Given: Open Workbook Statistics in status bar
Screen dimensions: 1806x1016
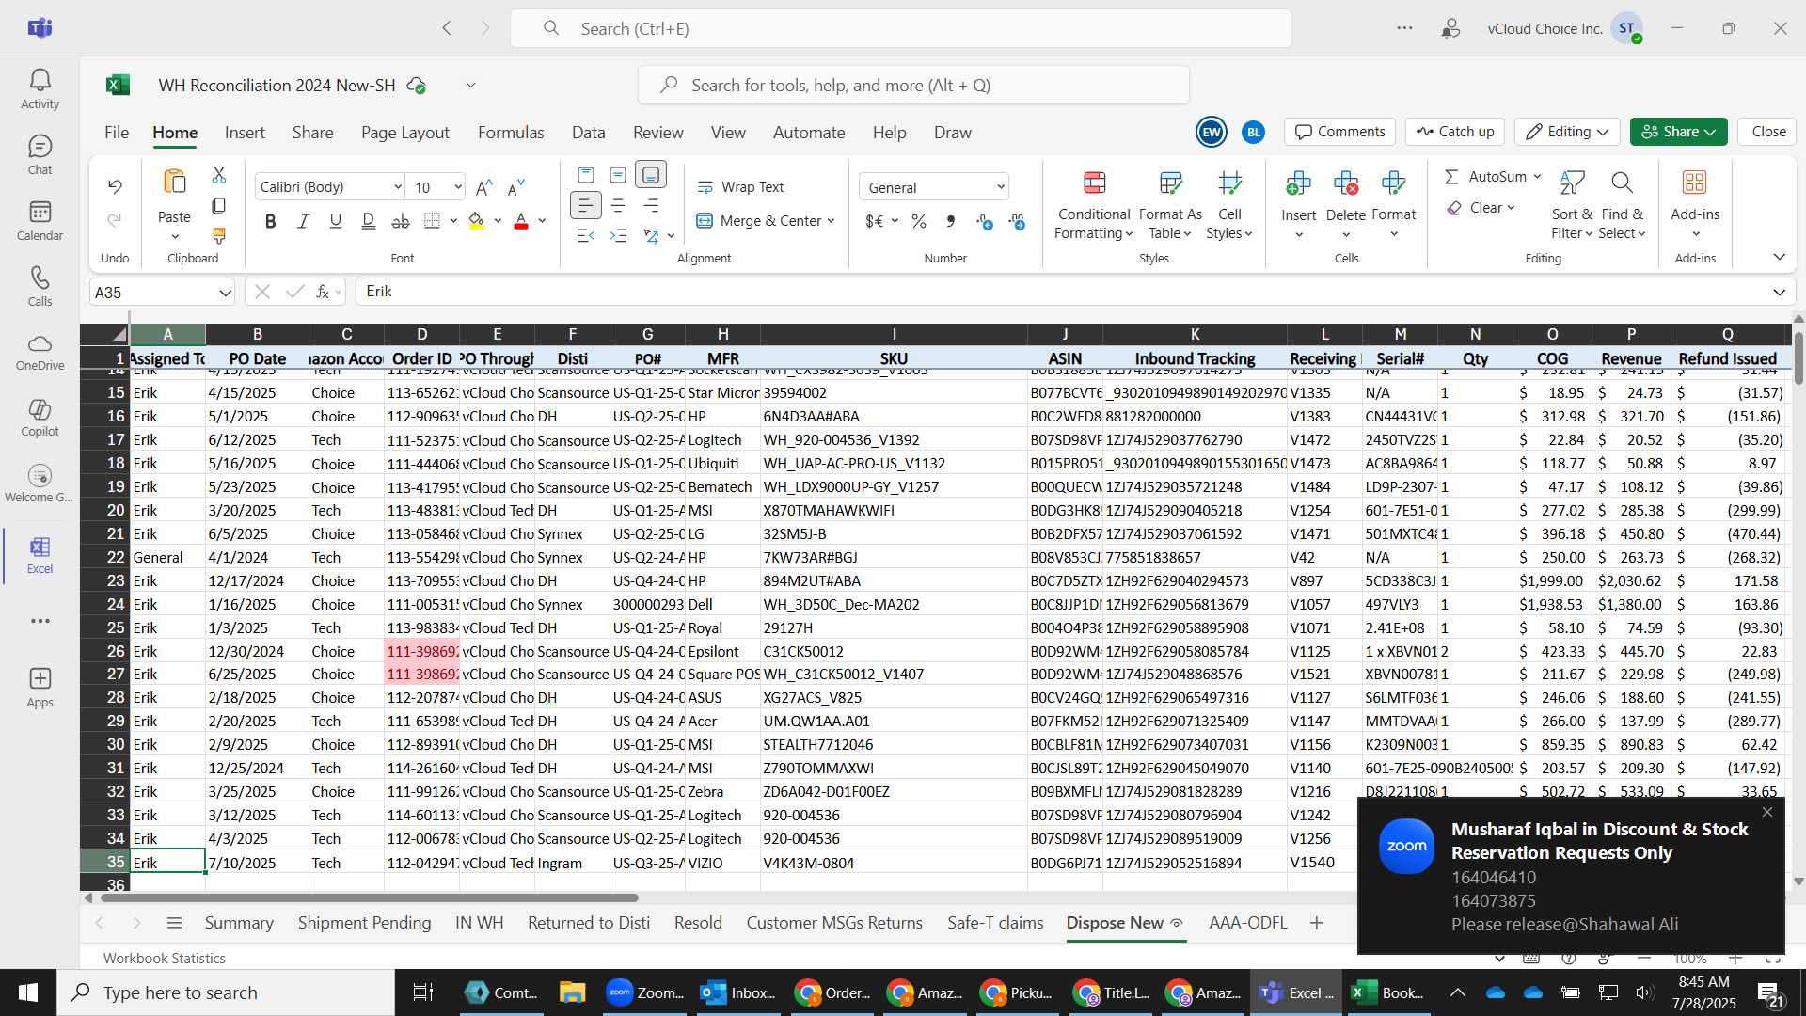Looking at the screenshot, I should pyautogui.click(x=165, y=958).
